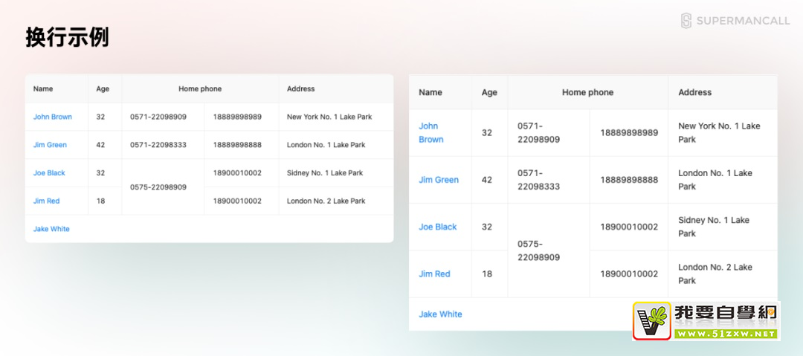Click the Age column header in left table
The image size is (803, 356).
click(x=103, y=88)
